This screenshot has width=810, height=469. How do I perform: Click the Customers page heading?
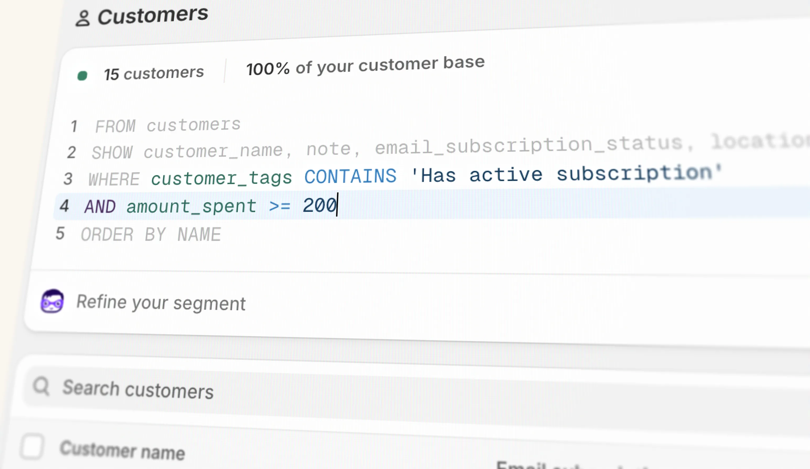click(153, 16)
